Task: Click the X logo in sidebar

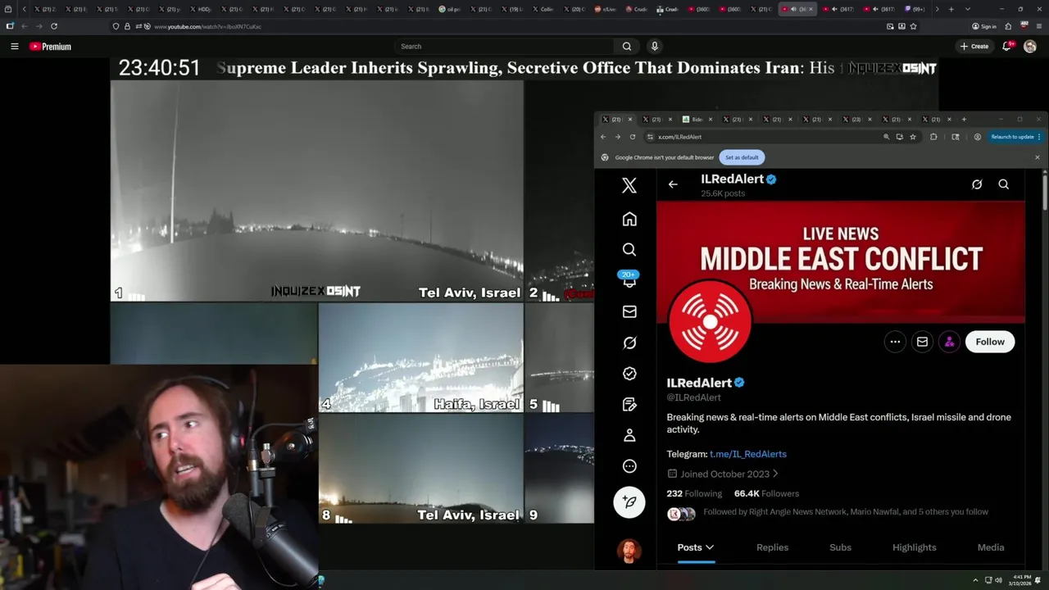Action: click(x=629, y=186)
